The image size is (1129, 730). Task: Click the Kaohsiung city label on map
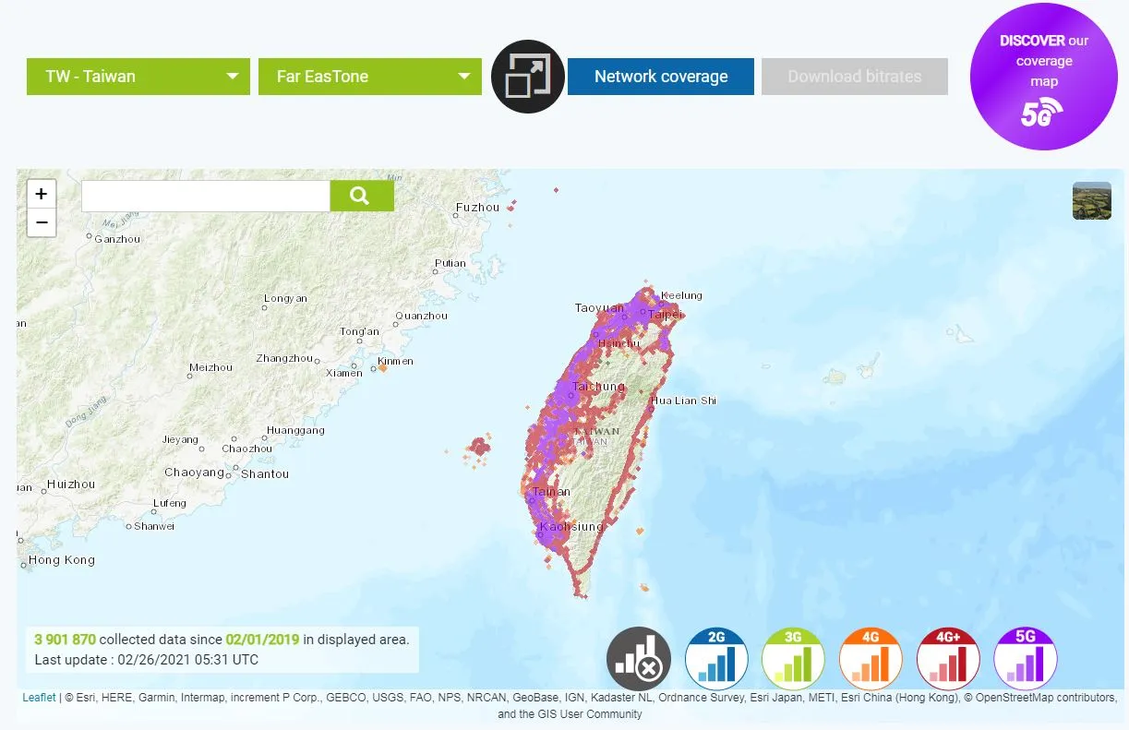pos(571,527)
